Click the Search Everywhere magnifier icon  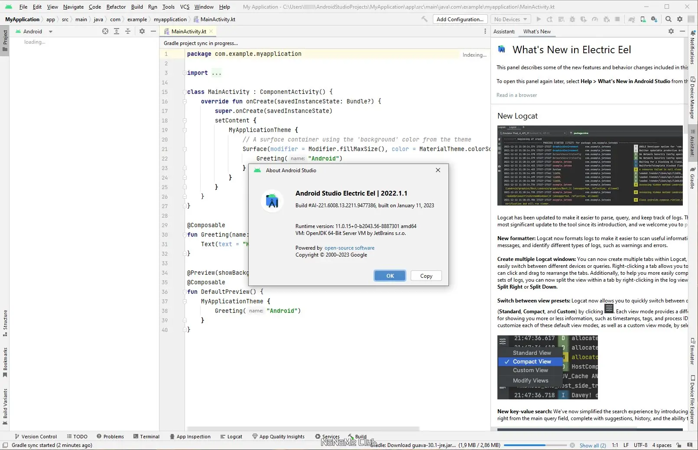click(668, 19)
